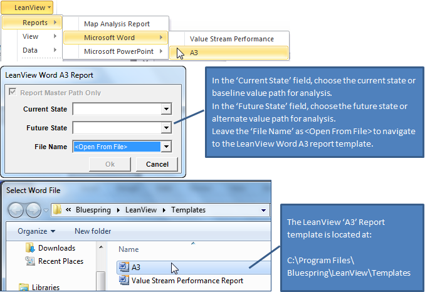Expand the Future State dropdown

point(166,128)
